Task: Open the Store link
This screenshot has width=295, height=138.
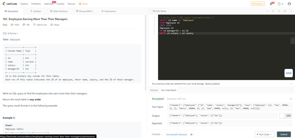Action: pyautogui.click(x=83, y=4)
